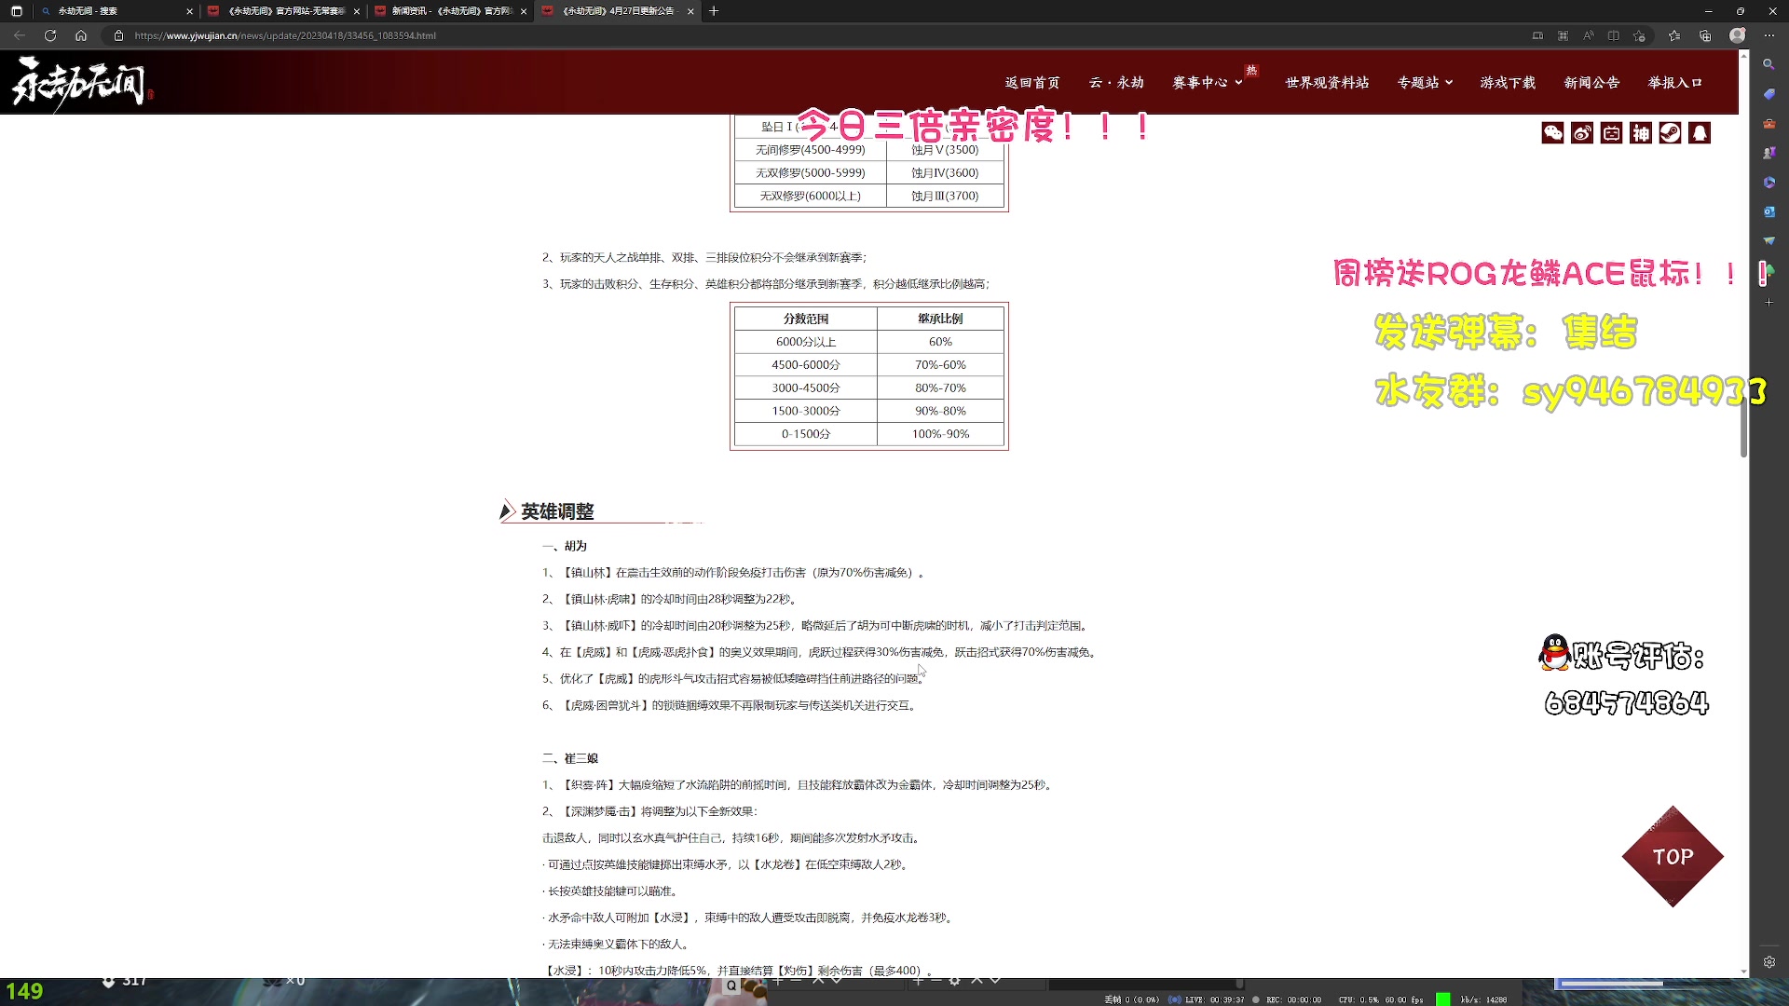Turn on Read aloud
The image size is (1789, 1006).
coord(1588,35)
